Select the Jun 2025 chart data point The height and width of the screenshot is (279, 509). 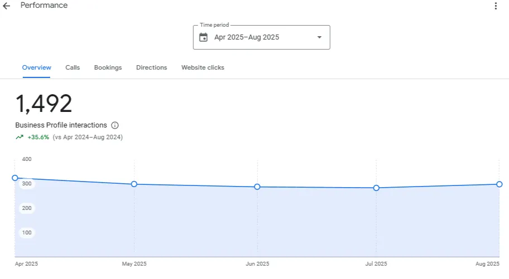click(x=257, y=187)
